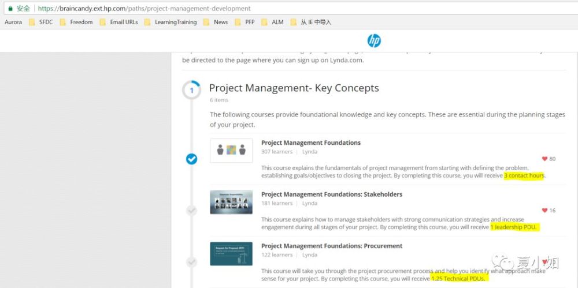Open Project Management Foundations: Stakeholders title
This screenshot has width=578, height=288.
(x=332, y=194)
